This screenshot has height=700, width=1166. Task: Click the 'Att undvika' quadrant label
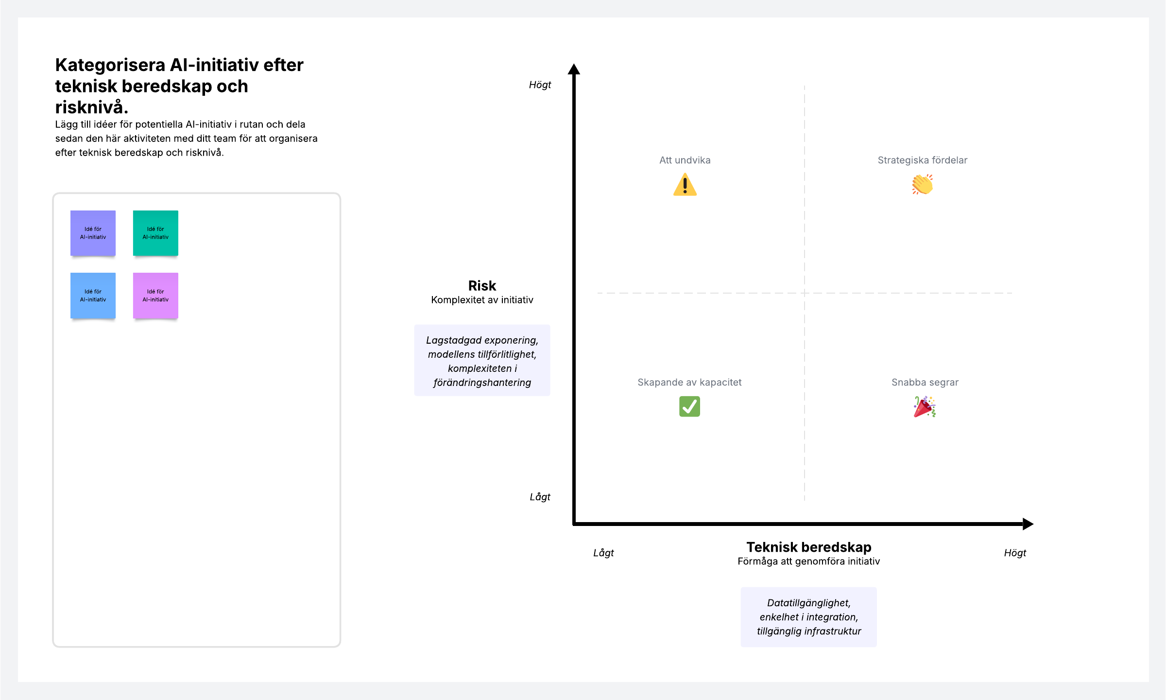tap(685, 160)
